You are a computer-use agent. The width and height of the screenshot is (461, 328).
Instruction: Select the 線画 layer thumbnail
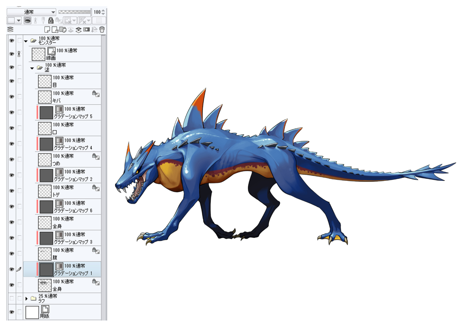coord(38,54)
